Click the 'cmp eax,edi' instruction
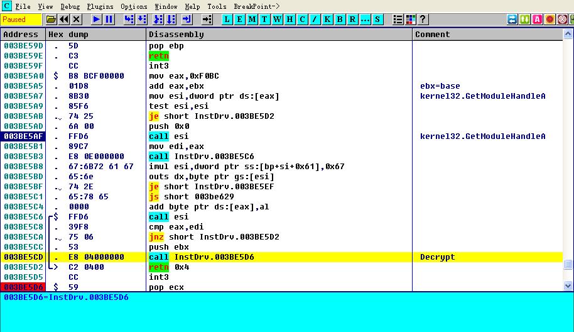Image resolution: width=574 pixels, height=332 pixels. coord(176,227)
